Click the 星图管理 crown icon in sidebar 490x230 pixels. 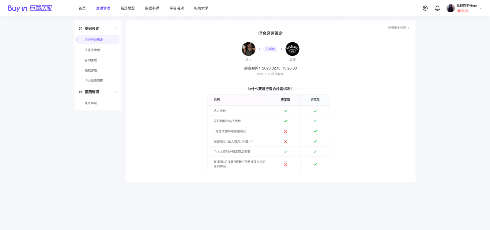click(x=81, y=92)
